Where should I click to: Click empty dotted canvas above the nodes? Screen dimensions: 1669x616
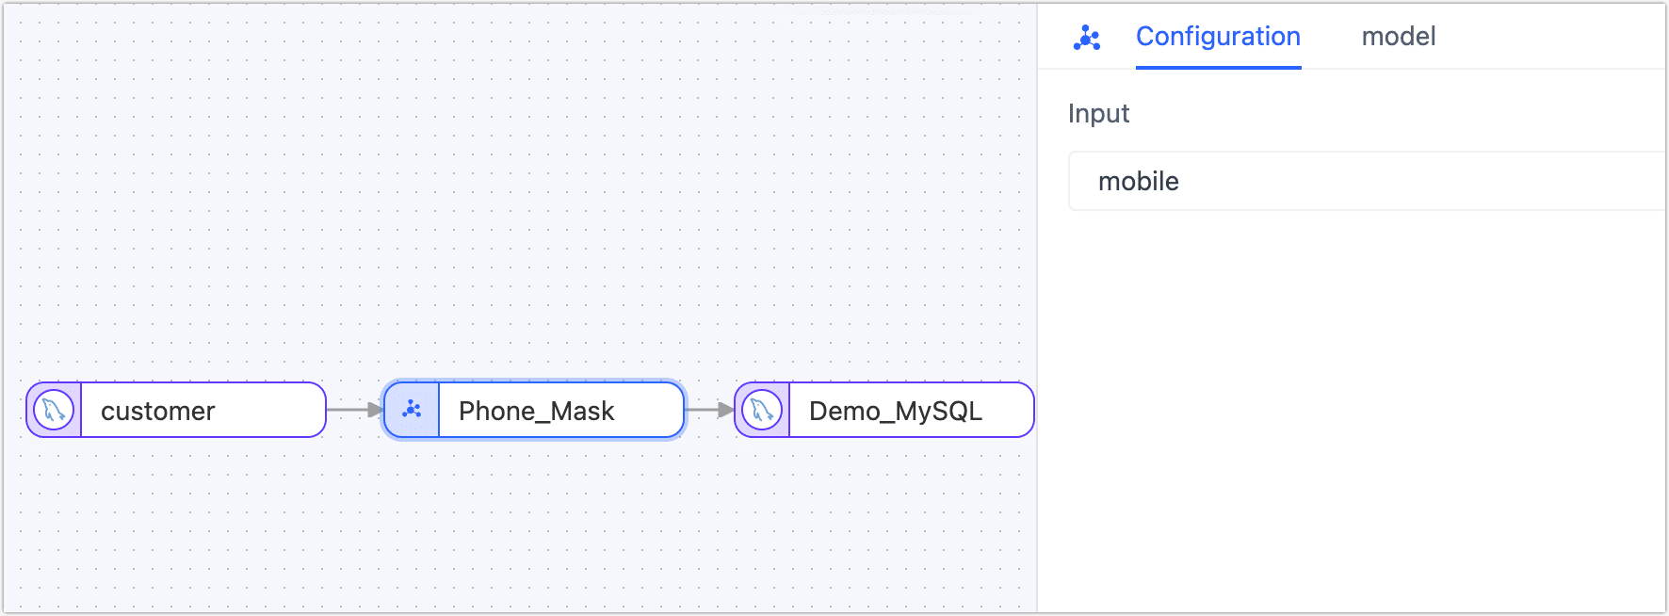click(x=518, y=188)
